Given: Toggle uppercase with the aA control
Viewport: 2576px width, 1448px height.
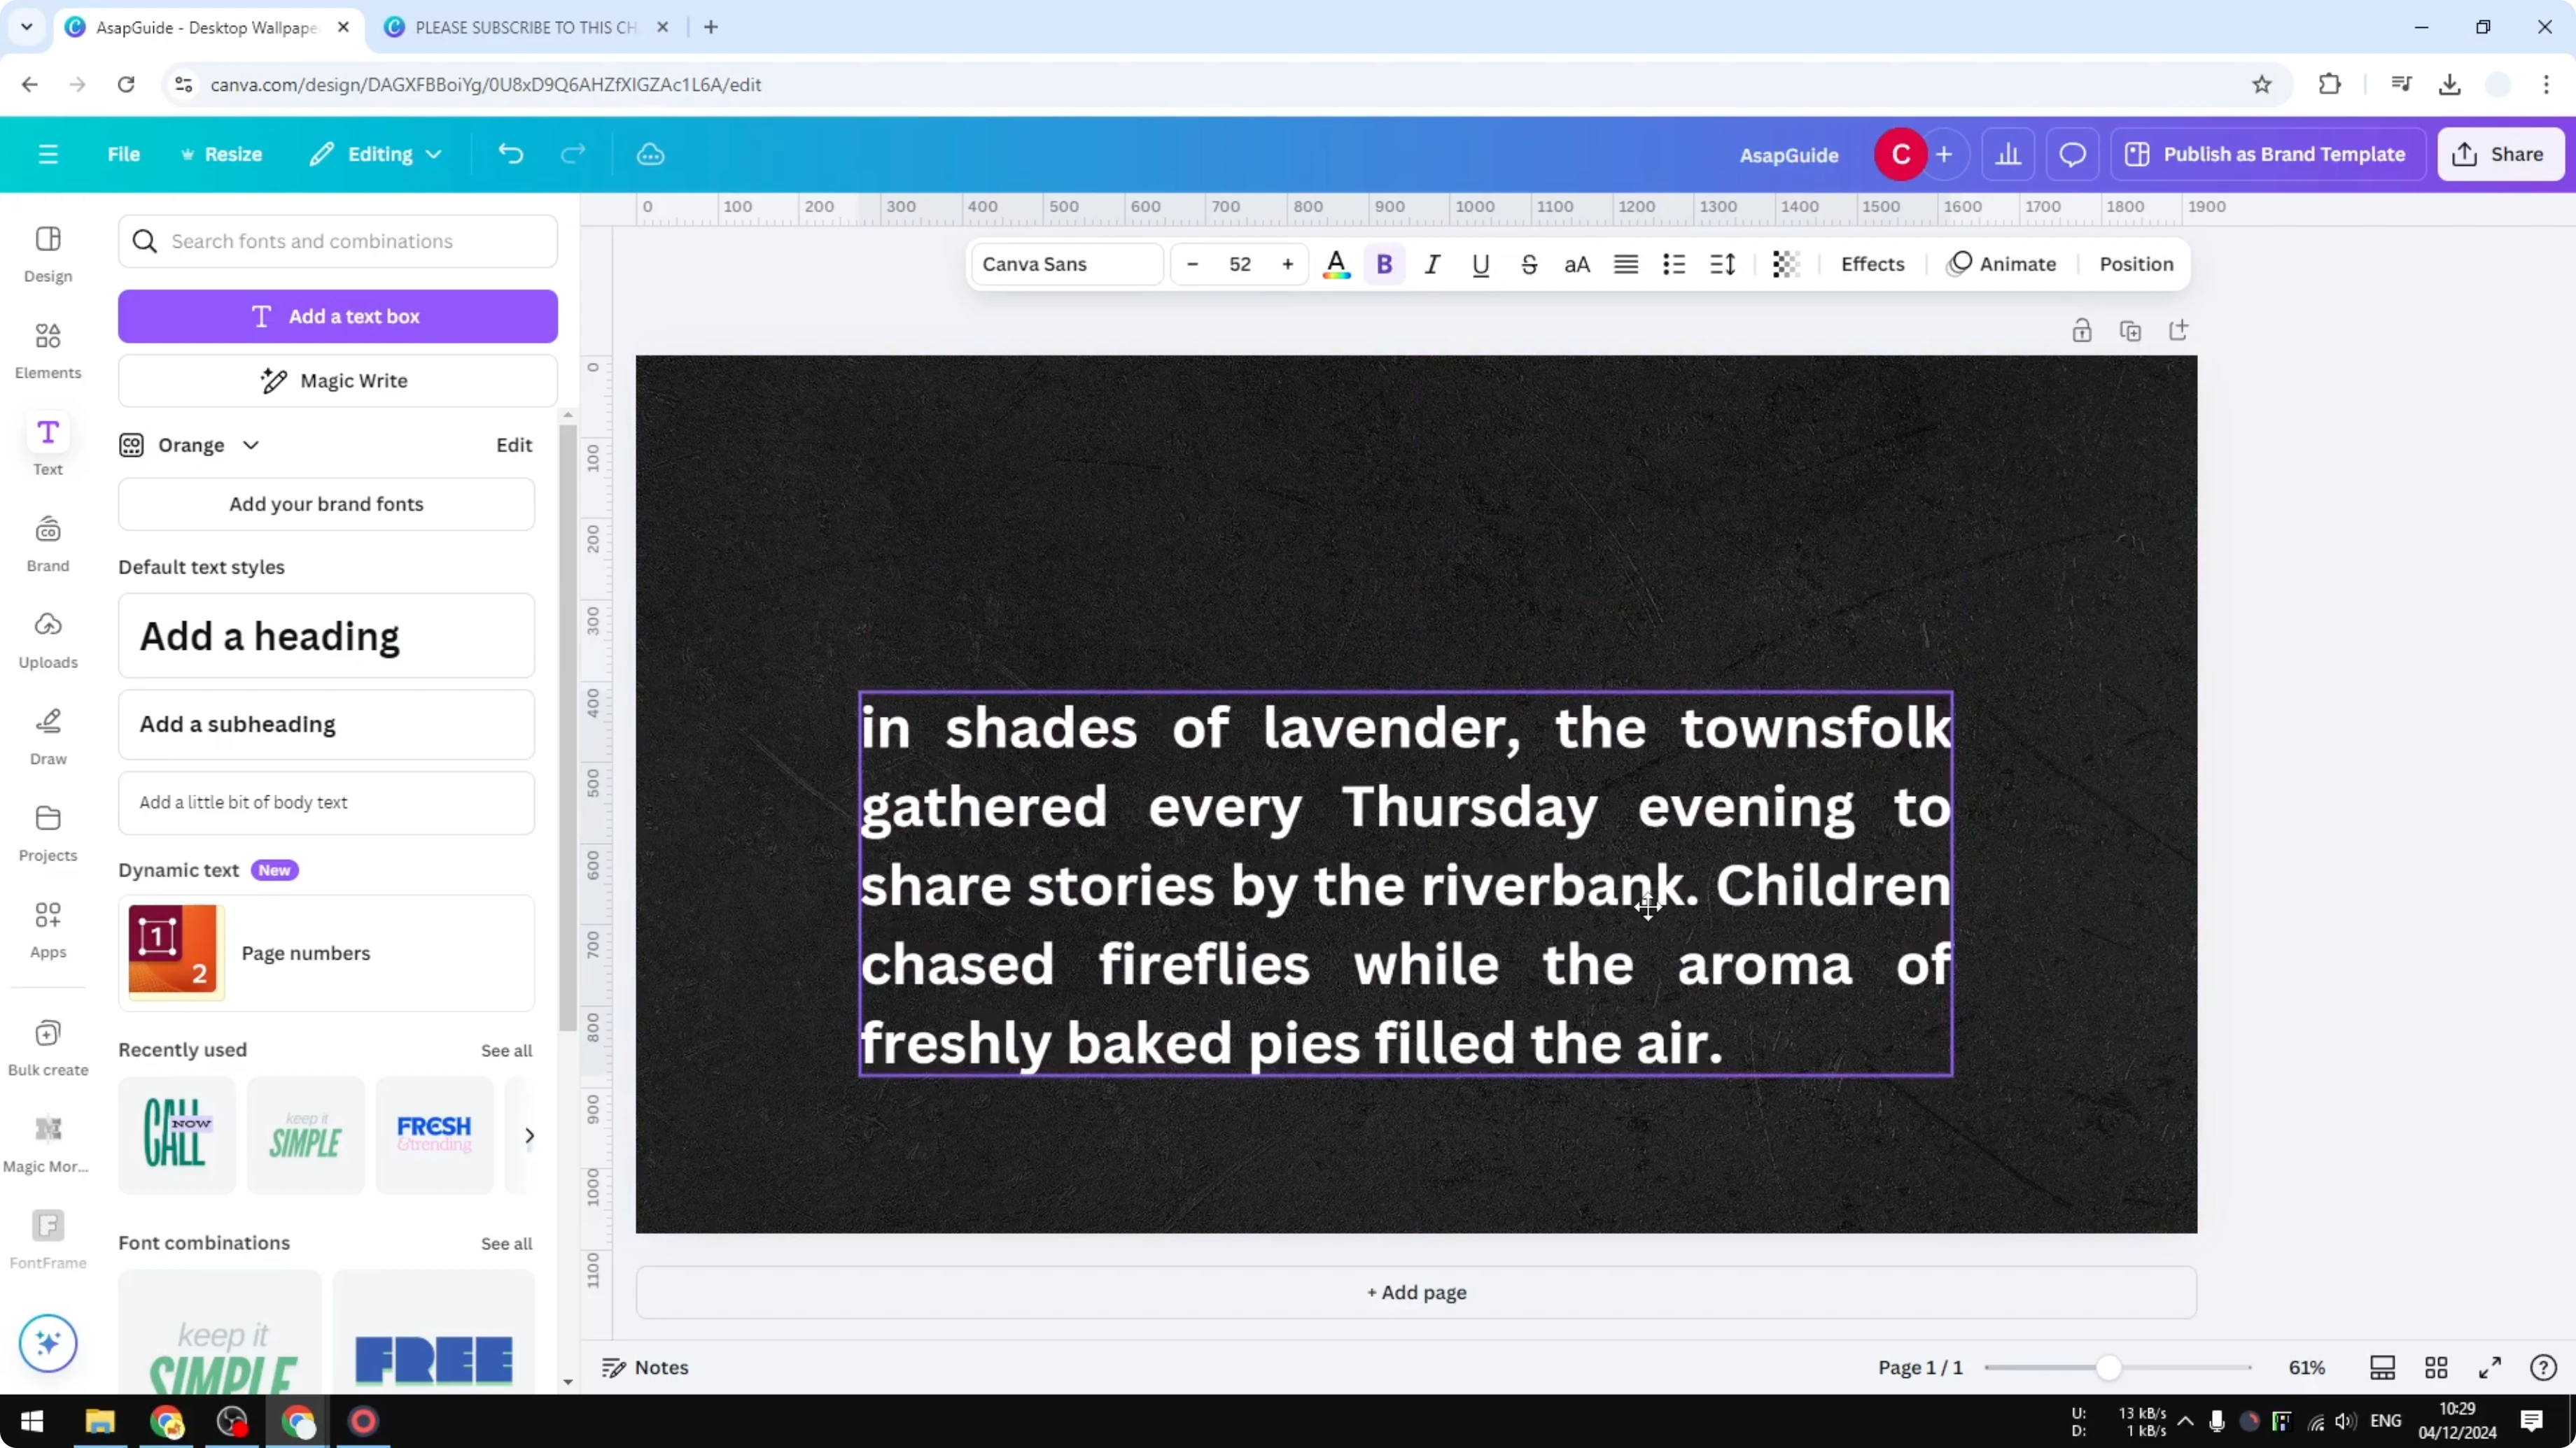Looking at the screenshot, I should [x=1576, y=264].
